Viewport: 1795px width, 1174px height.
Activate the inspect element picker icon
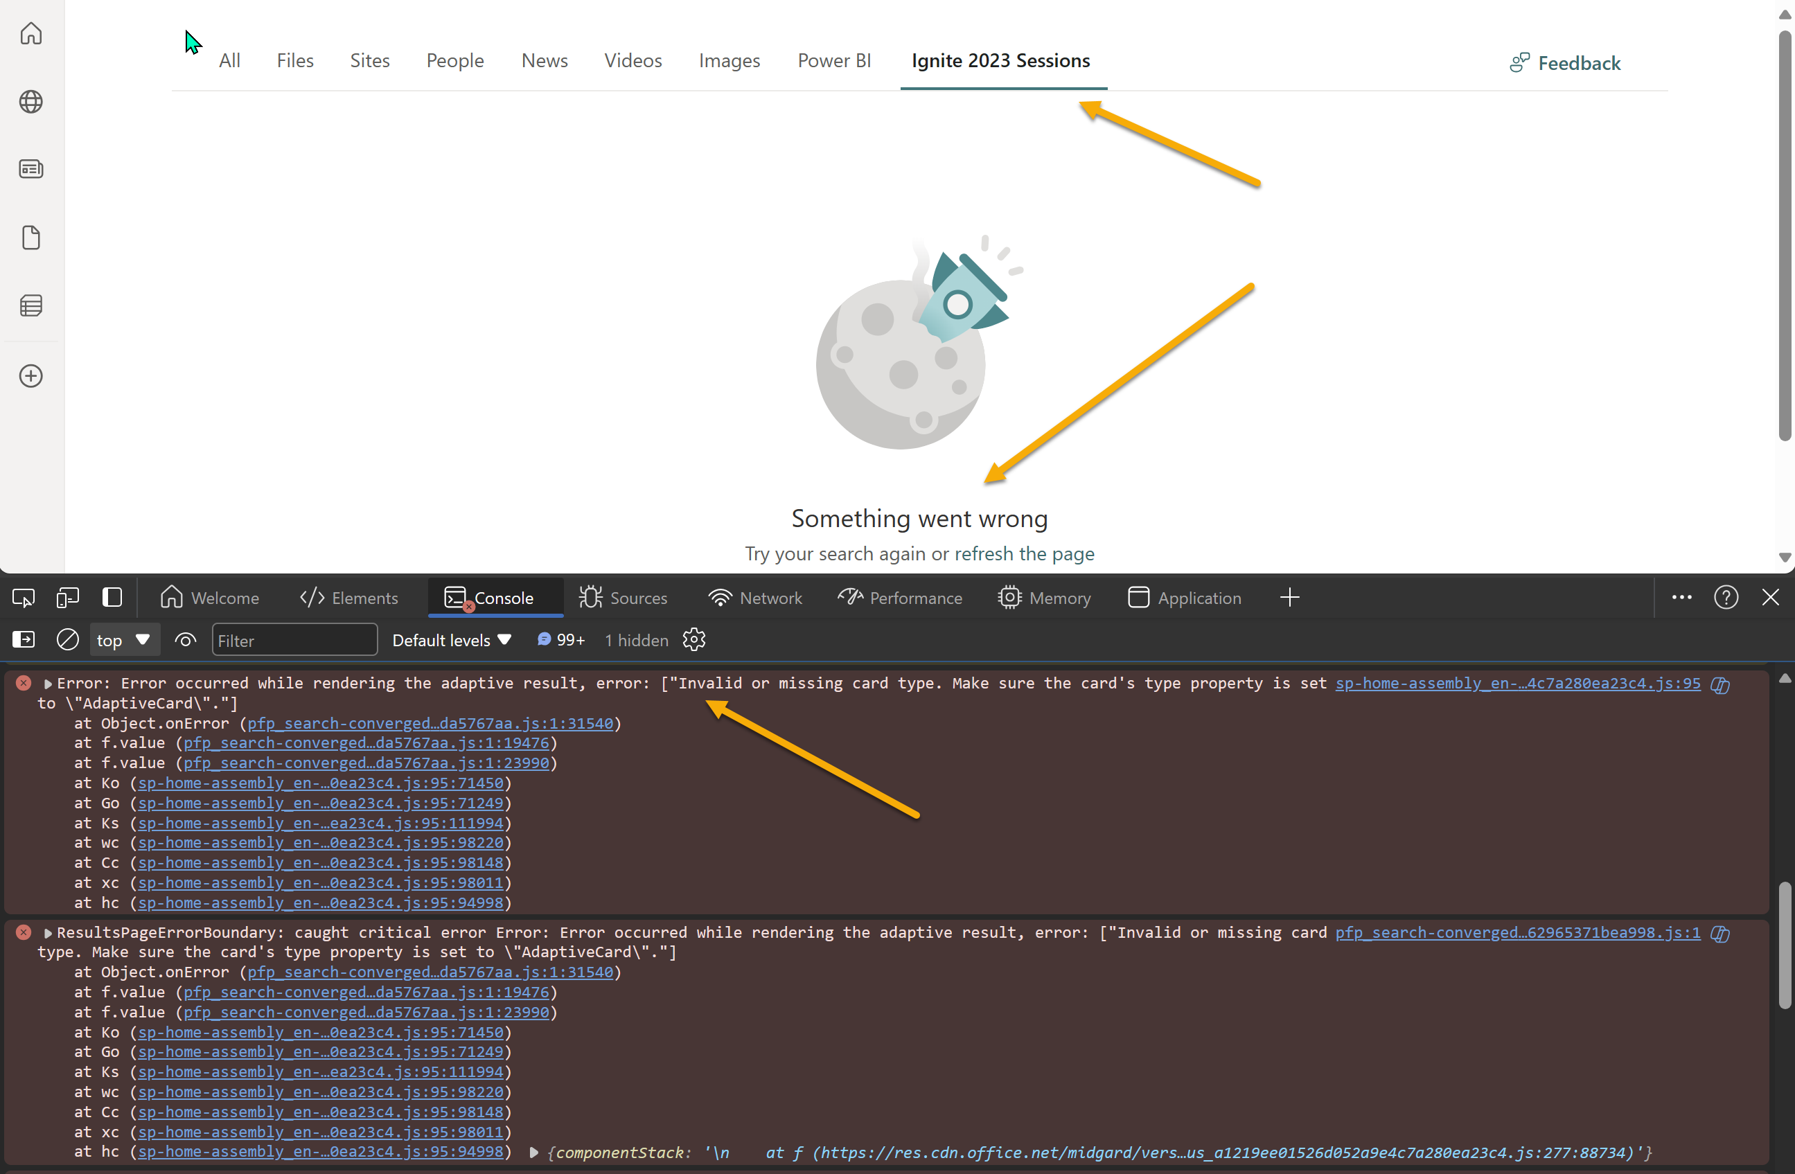point(24,598)
